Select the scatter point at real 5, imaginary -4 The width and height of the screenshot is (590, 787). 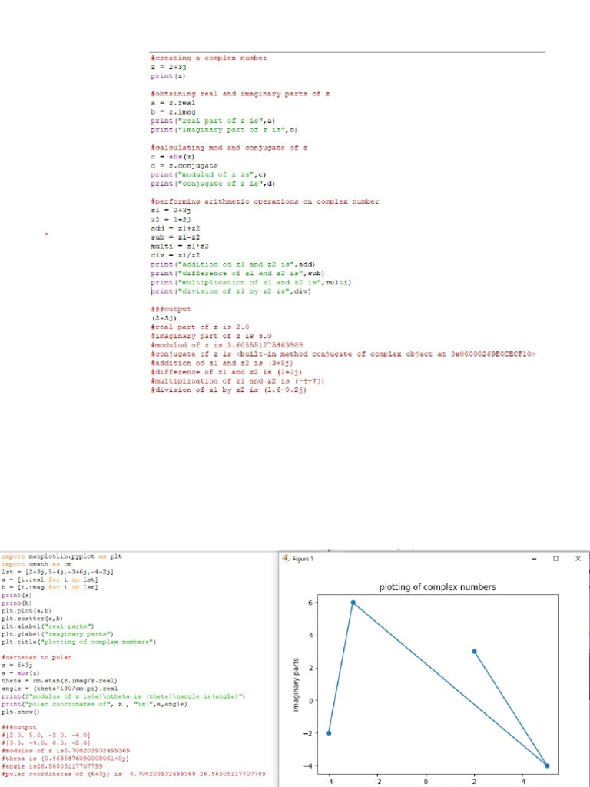pos(547,766)
